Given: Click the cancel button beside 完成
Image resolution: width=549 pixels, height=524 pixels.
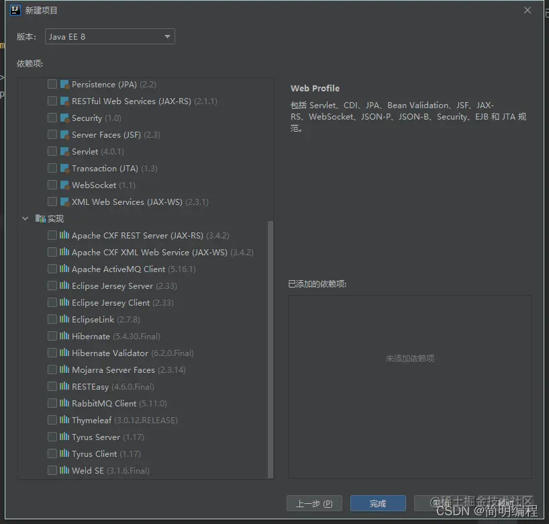Looking at the screenshot, I should pyautogui.click(x=442, y=503).
